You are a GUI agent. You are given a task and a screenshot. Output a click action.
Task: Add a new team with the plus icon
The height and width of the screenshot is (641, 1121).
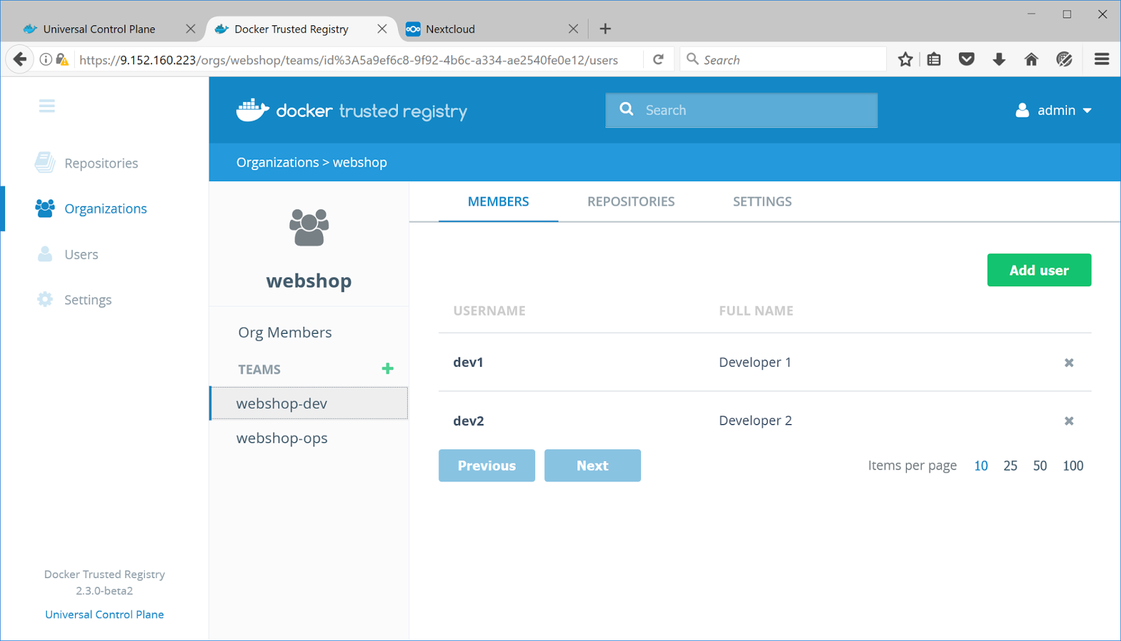pos(387,369)
